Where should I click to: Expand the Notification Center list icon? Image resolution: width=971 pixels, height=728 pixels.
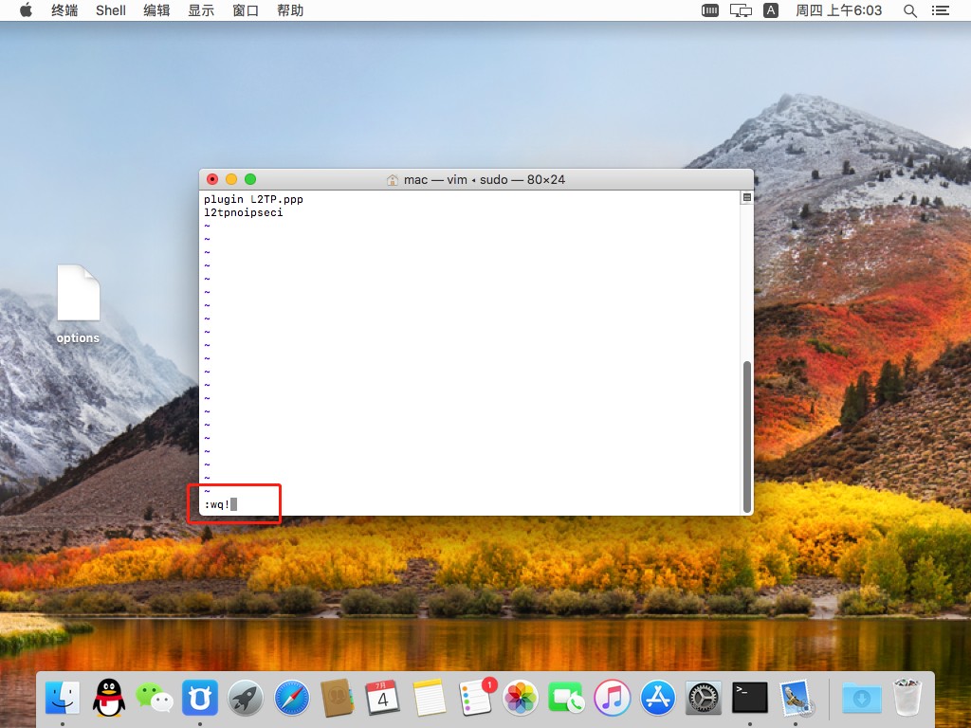941,10
